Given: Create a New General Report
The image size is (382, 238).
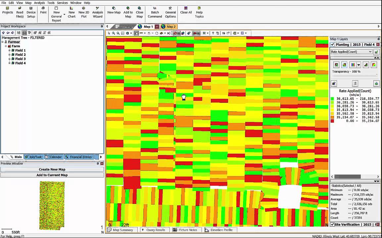Looking at the screenshot, I should [56, 14].
